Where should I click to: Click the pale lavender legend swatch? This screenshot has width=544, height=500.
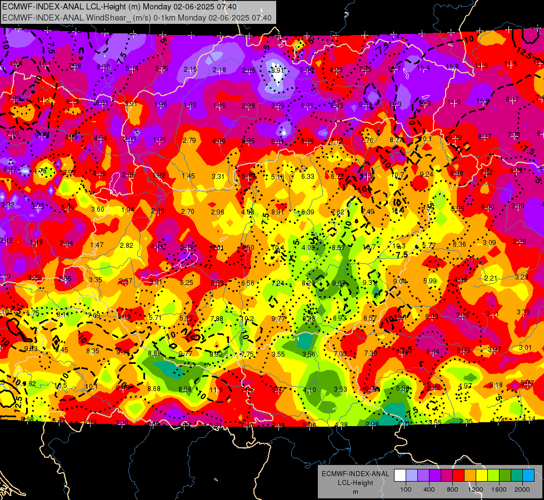pyautogui.click(x=412, y=476)
